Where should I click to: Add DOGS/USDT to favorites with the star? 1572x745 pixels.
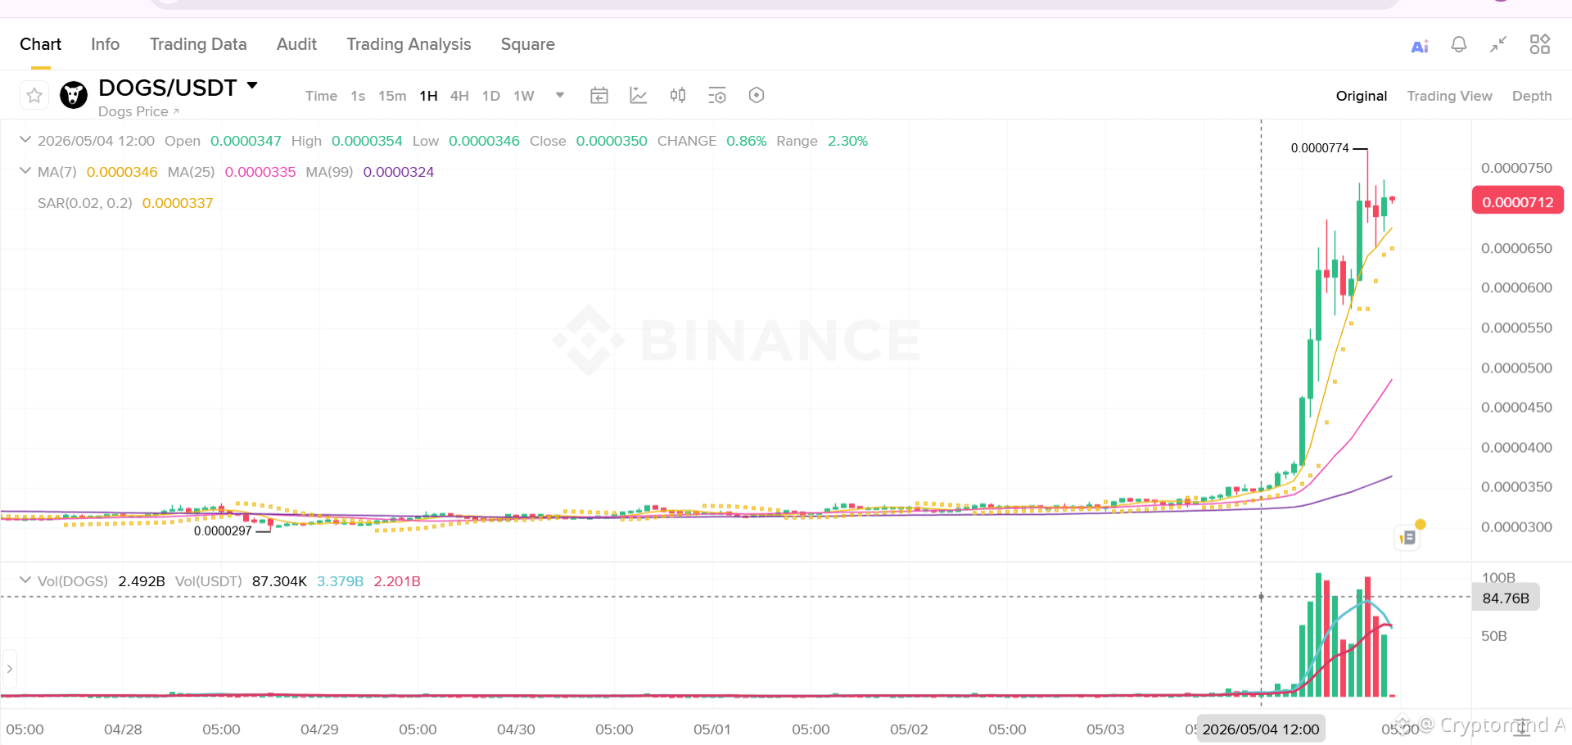pyautogui.click(x=34, y=96)
